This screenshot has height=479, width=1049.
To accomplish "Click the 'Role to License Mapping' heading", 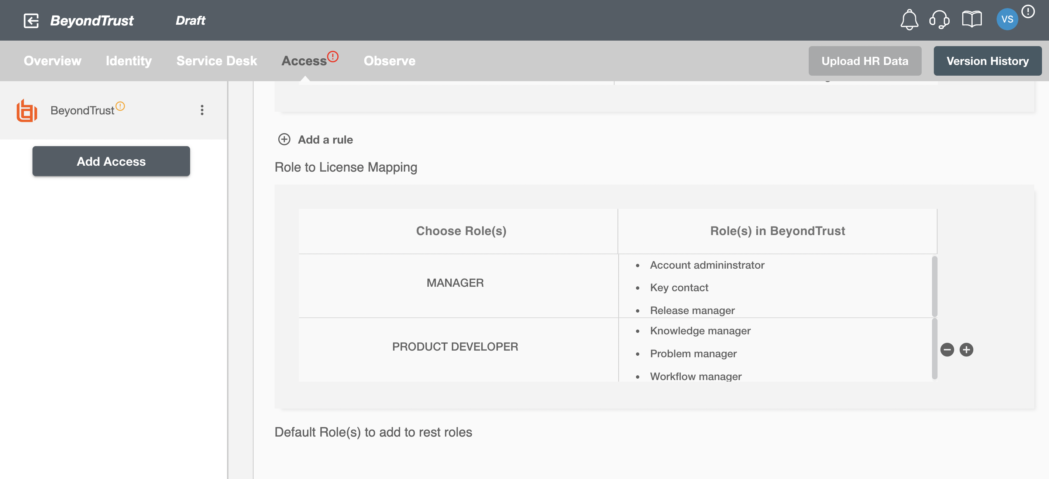I will 346,167.
